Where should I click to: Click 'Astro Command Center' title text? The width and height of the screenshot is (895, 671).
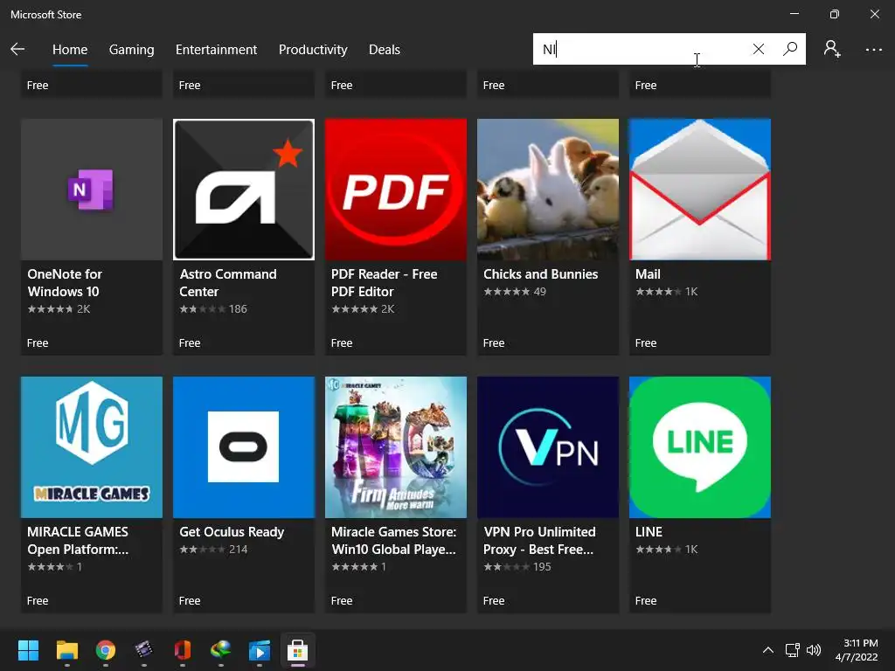(x=228, y=283)
